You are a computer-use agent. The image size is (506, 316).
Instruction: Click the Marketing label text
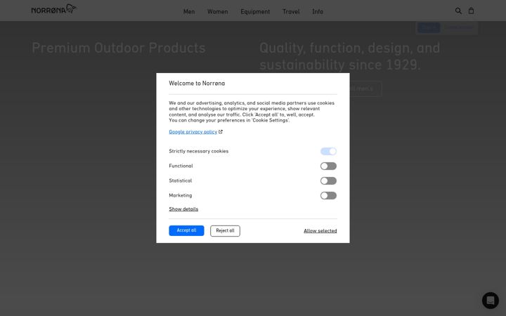181,195
